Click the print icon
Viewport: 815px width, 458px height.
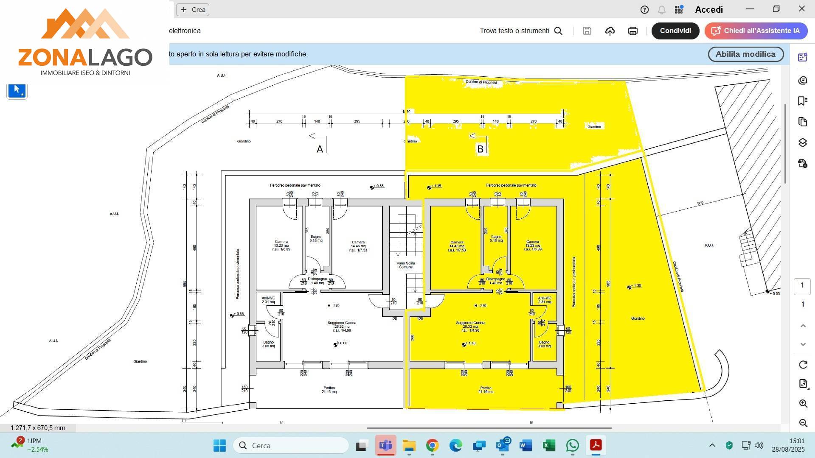tap(633, 31)
